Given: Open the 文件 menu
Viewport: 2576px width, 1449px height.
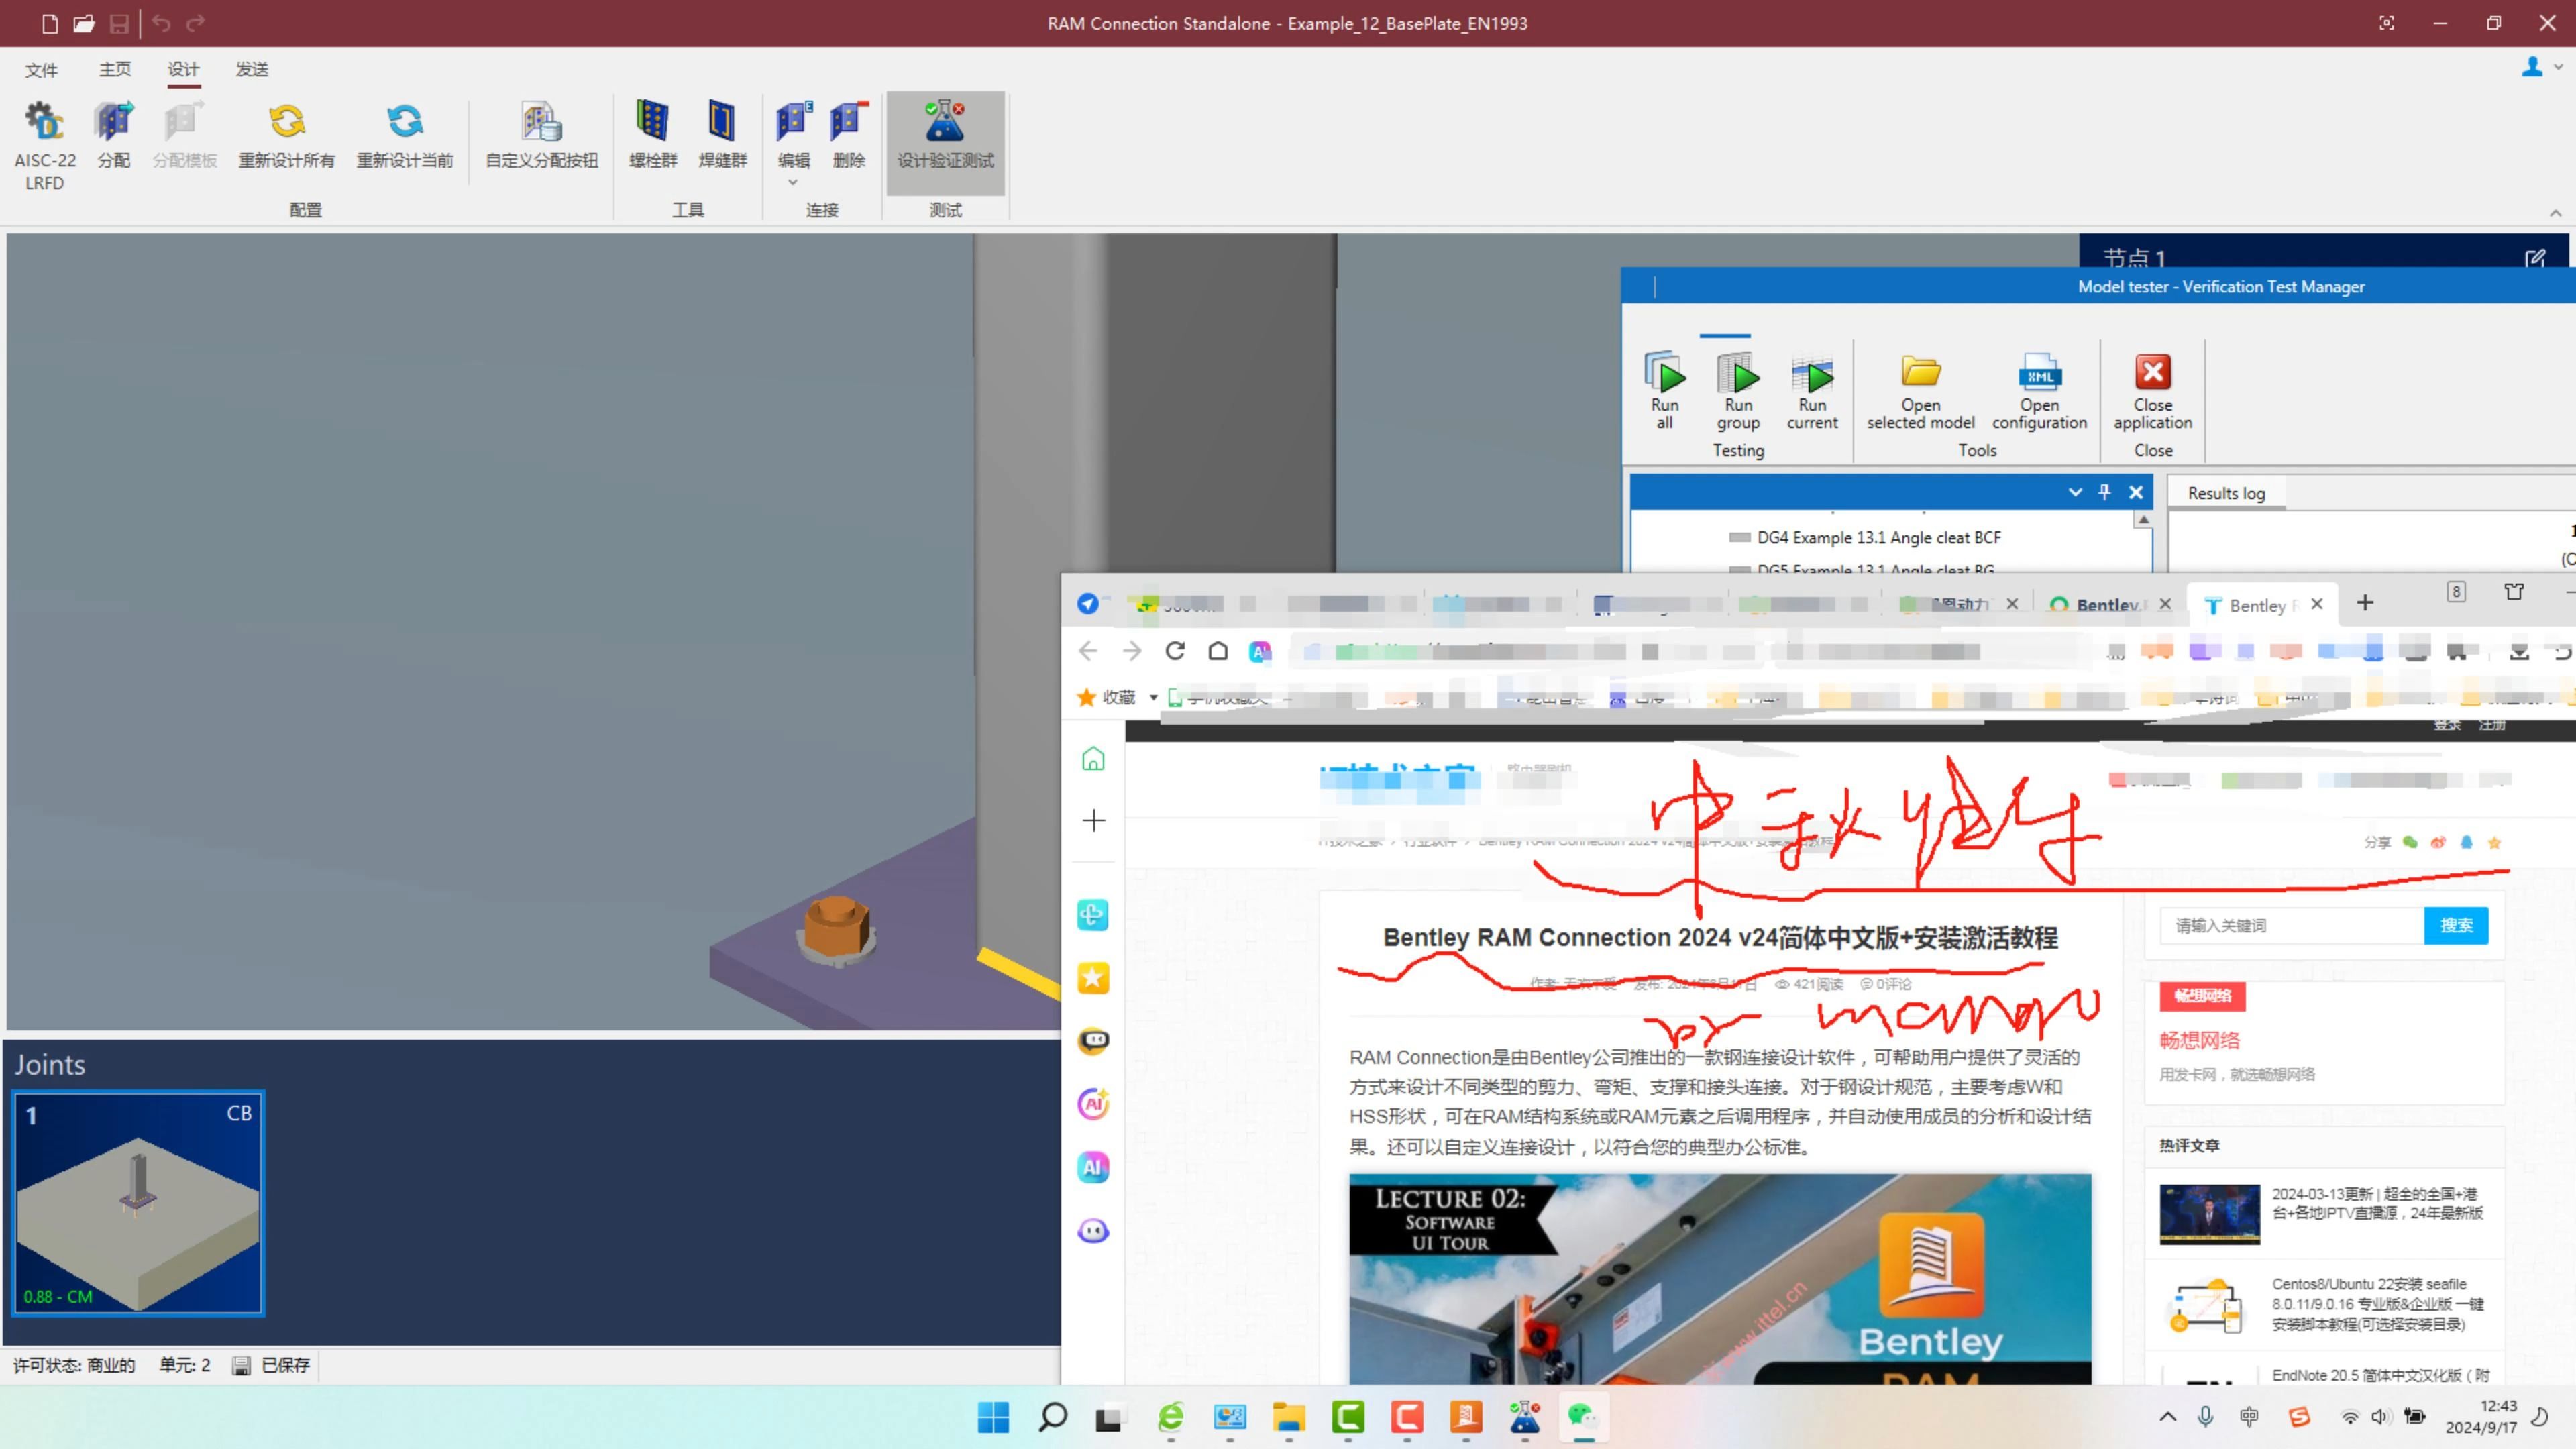Looking at the screenshot, I should click(x=41, y=69).
